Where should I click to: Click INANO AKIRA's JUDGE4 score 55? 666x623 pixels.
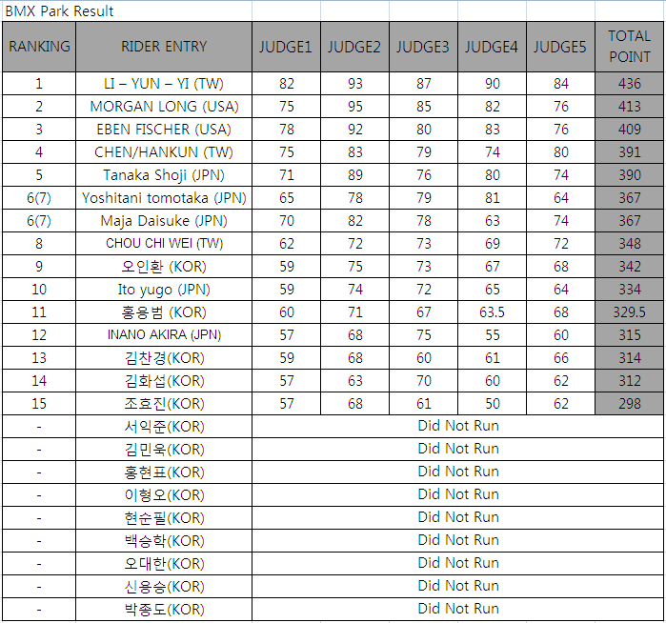coord(492,335)
